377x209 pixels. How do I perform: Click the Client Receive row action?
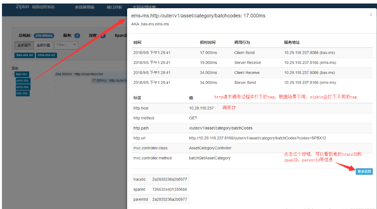coord(247,73)
